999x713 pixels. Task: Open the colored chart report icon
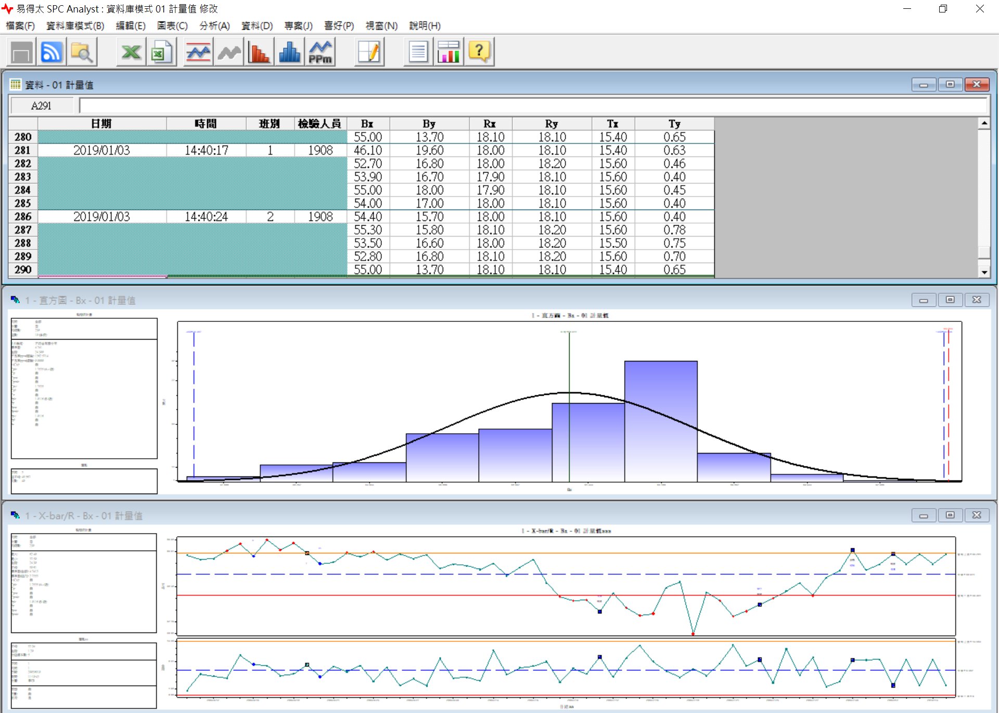click(x=449, y=51)
